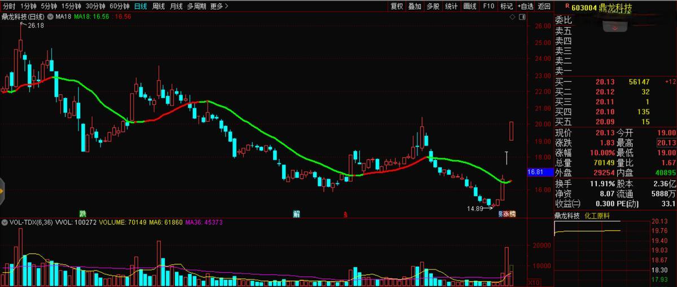This screenshot has height=287, width=677.
Task: Expand the VOL-TDX indicator menu arrow
Action: click(5, 223)
